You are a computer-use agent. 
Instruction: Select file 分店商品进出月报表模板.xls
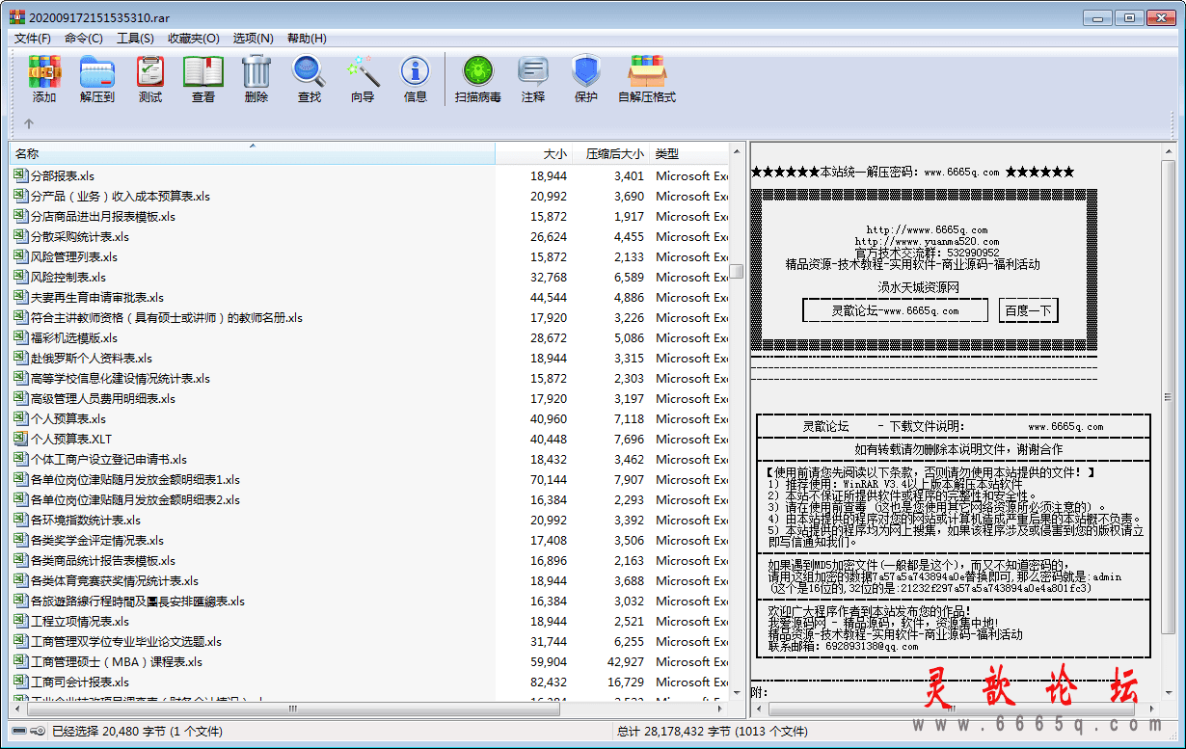pos(102,216)
